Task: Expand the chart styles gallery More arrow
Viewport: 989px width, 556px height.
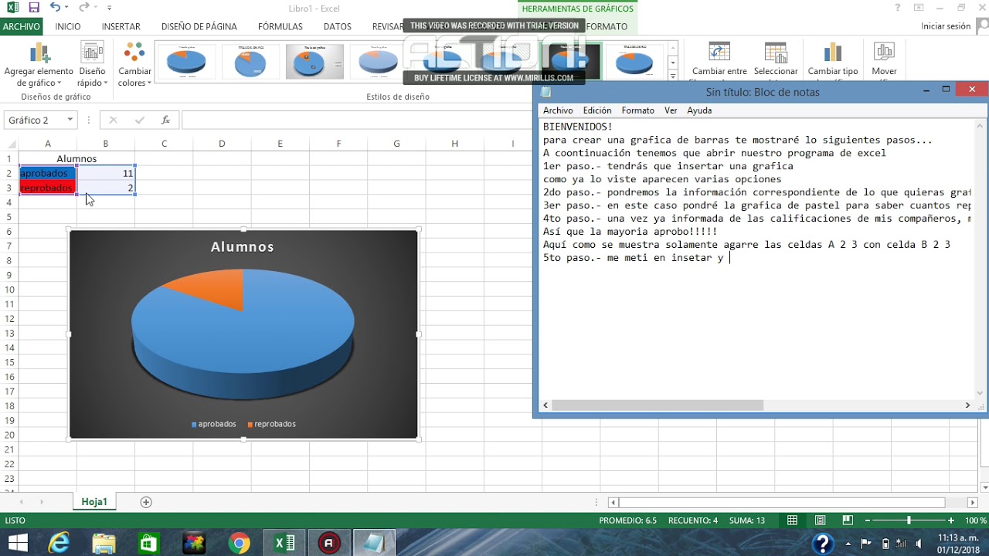Action: [x=673, y=76]
